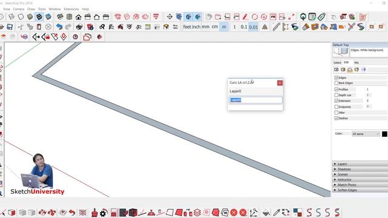Toggle the Edges checkbox

click(x=336, y=78)
